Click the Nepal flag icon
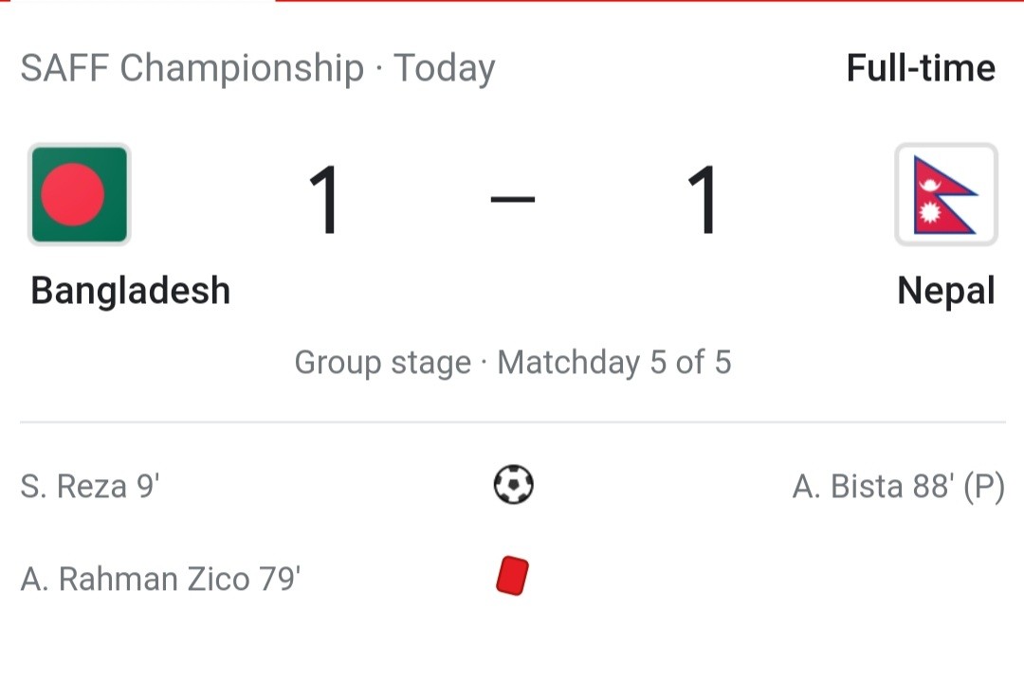 tap(945, 194)
